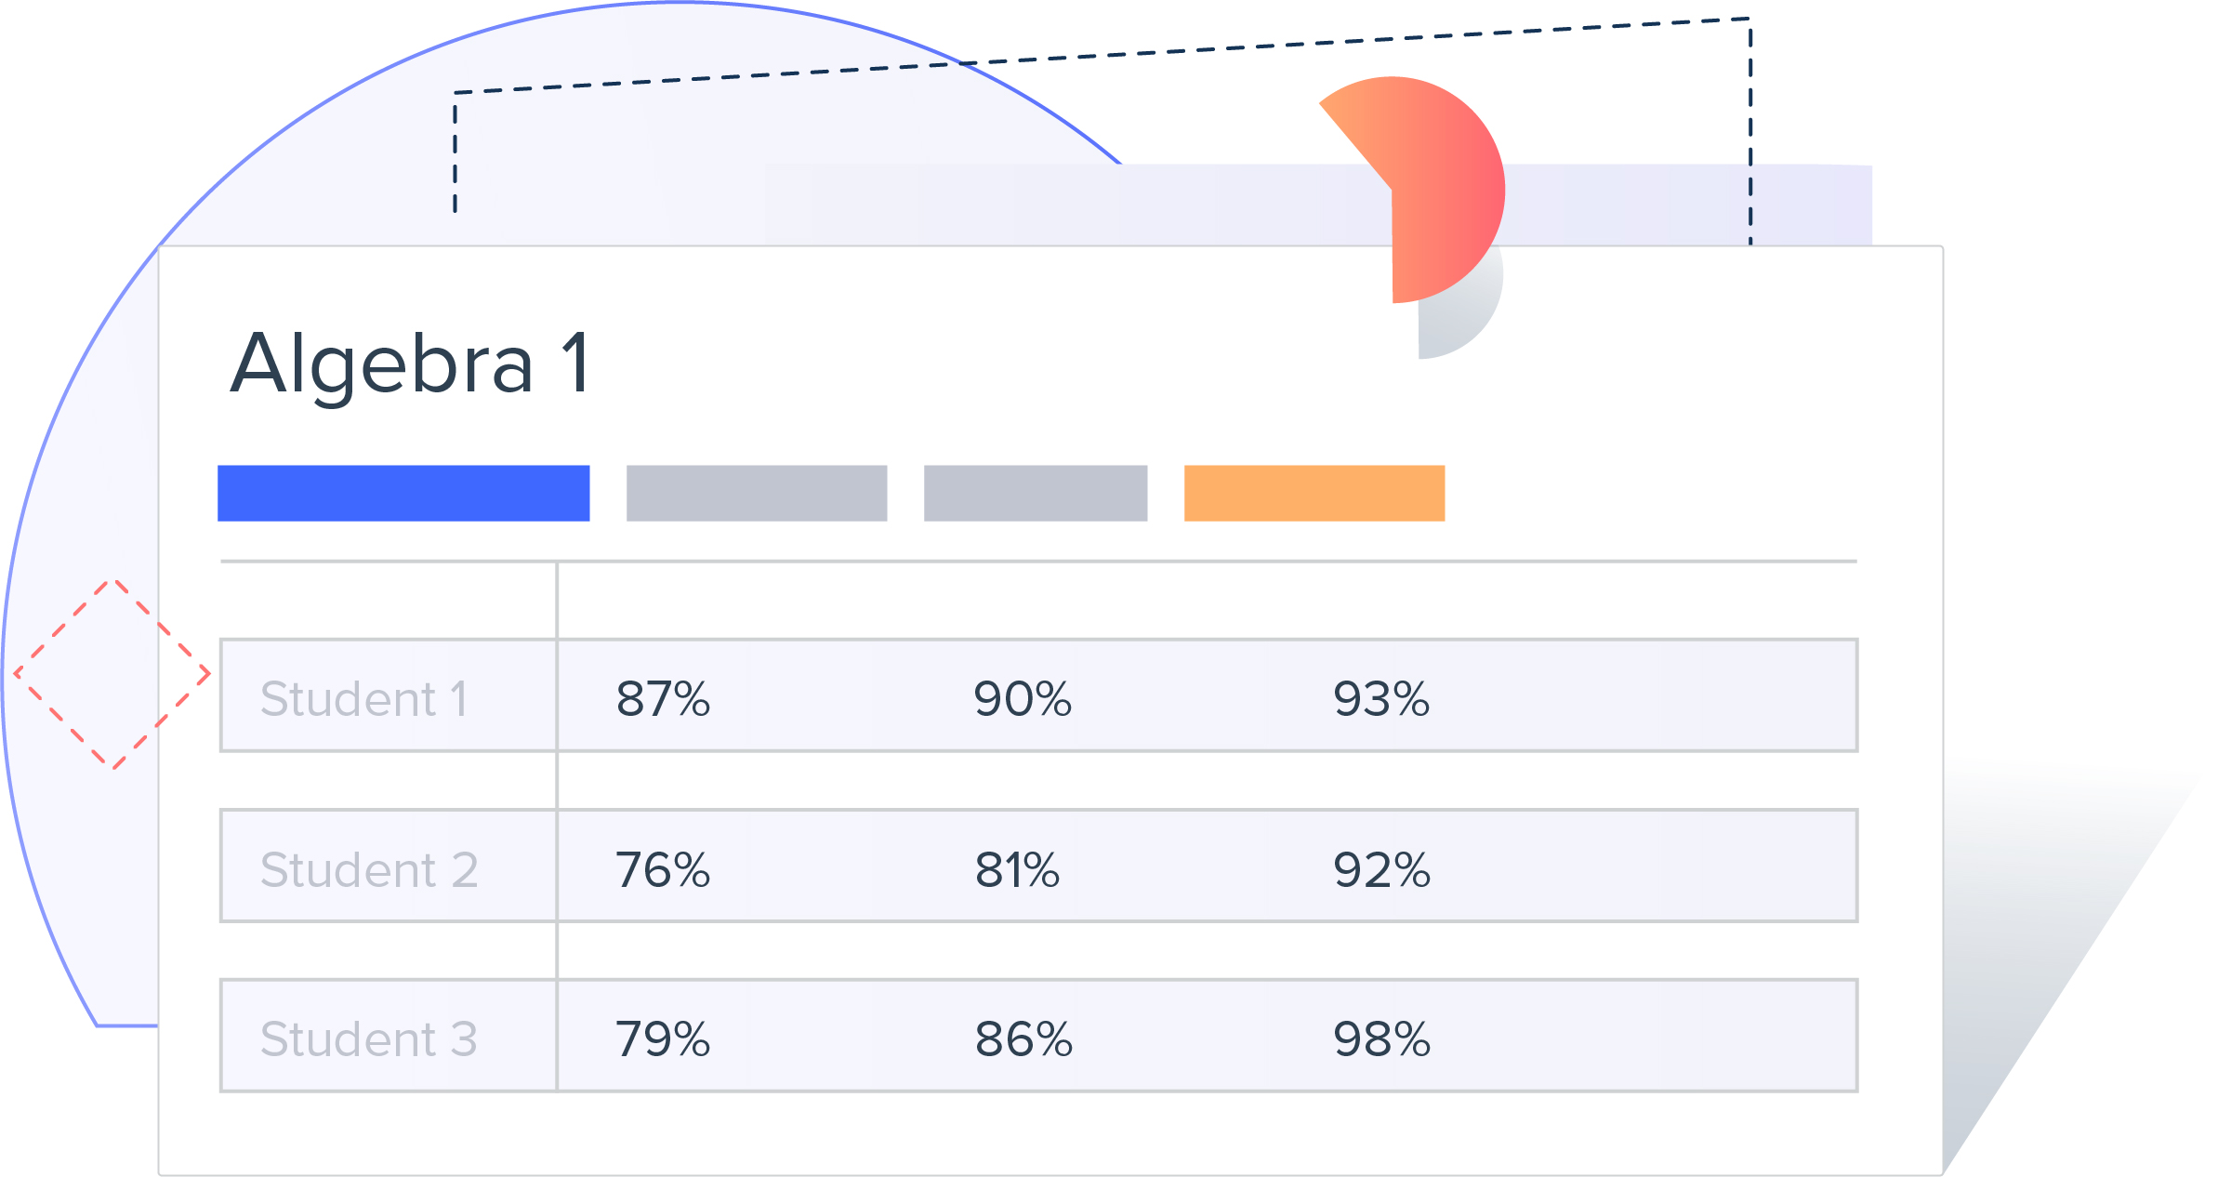Click Student 2's 81% score
The height and width of the screenshot is (1177, 2218).
tap(1017, 870)
